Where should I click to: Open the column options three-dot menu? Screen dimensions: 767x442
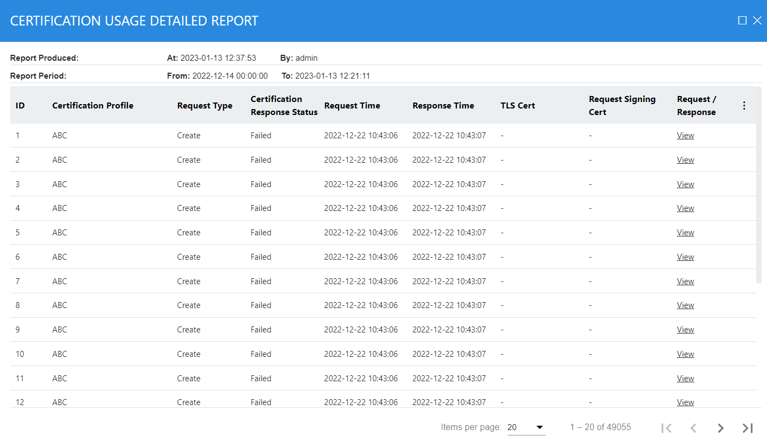(x=744, y=106)
